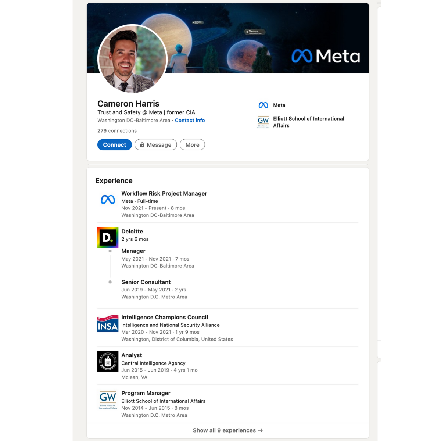Open Elliott School of International Affairs link
Screen dimensions: 441x441
click(x=308, y=122)
